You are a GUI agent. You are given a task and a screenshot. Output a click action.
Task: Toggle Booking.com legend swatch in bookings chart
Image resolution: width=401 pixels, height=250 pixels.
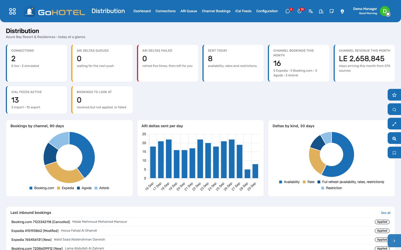click(31, 188)
